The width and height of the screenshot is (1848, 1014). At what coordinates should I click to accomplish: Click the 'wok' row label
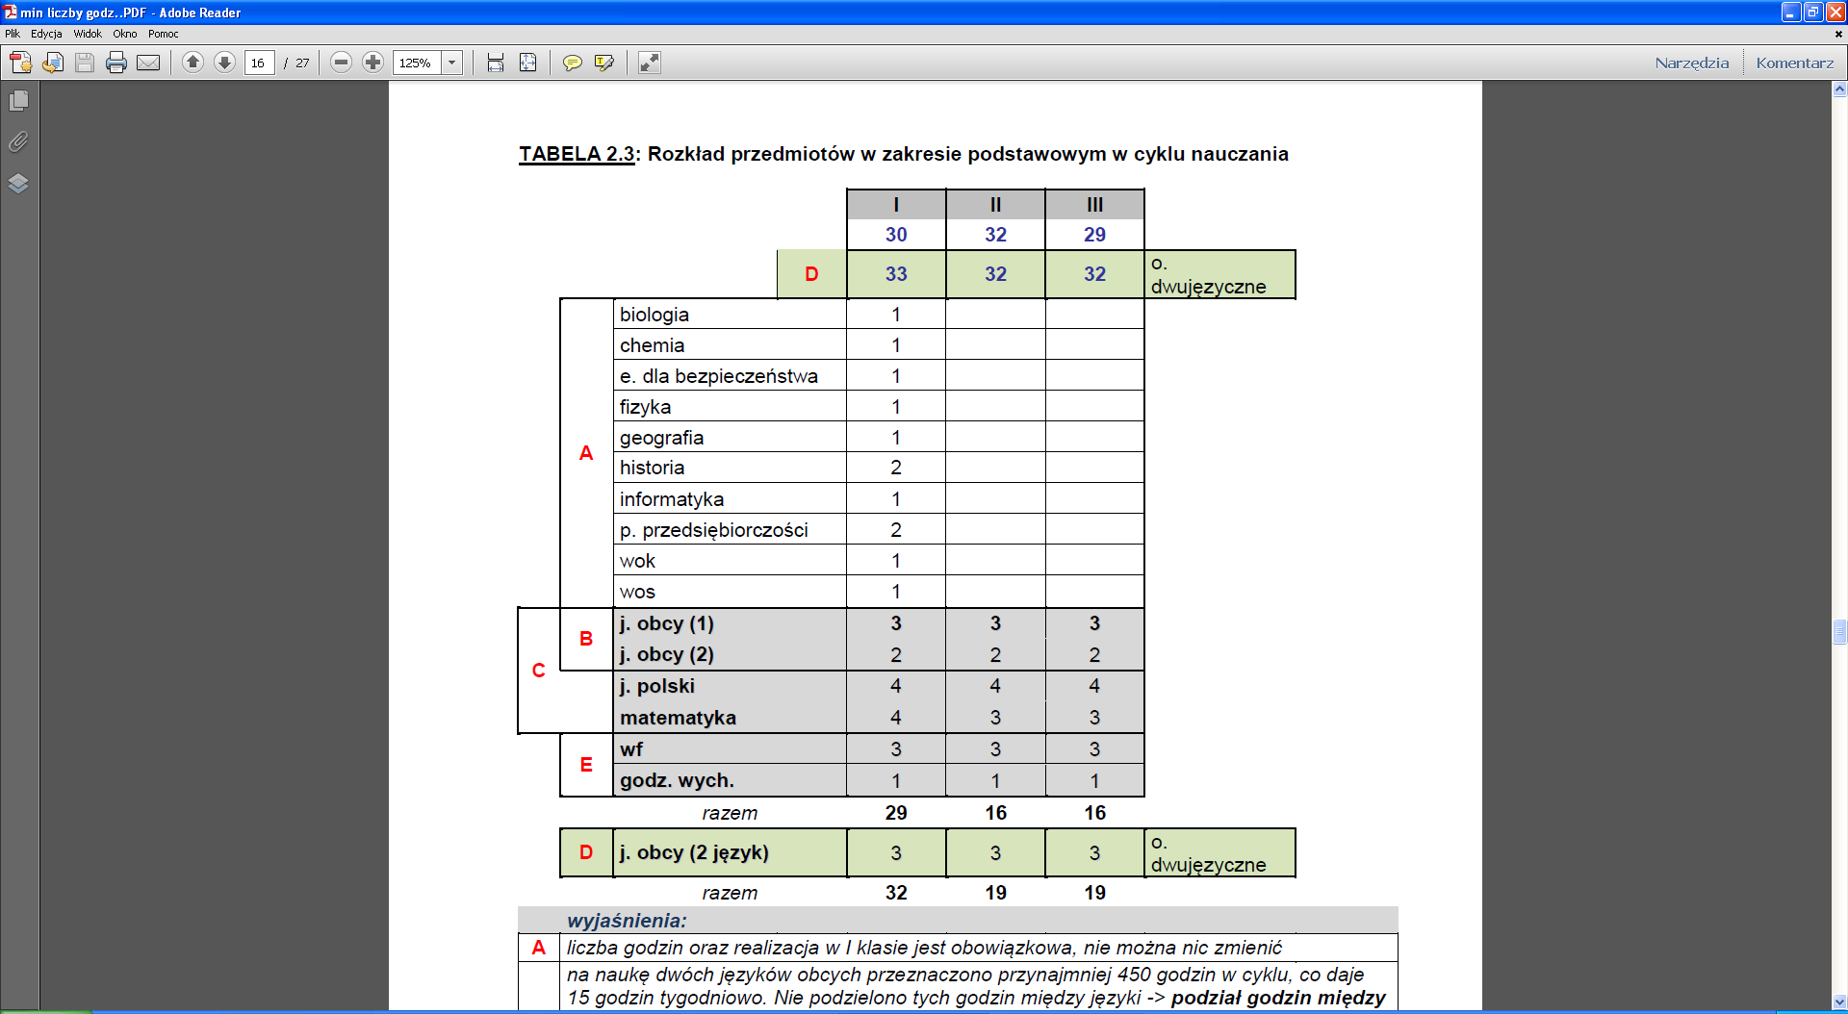[x=637, y=561]
